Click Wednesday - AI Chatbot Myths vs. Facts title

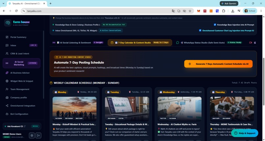click(177, 125)
